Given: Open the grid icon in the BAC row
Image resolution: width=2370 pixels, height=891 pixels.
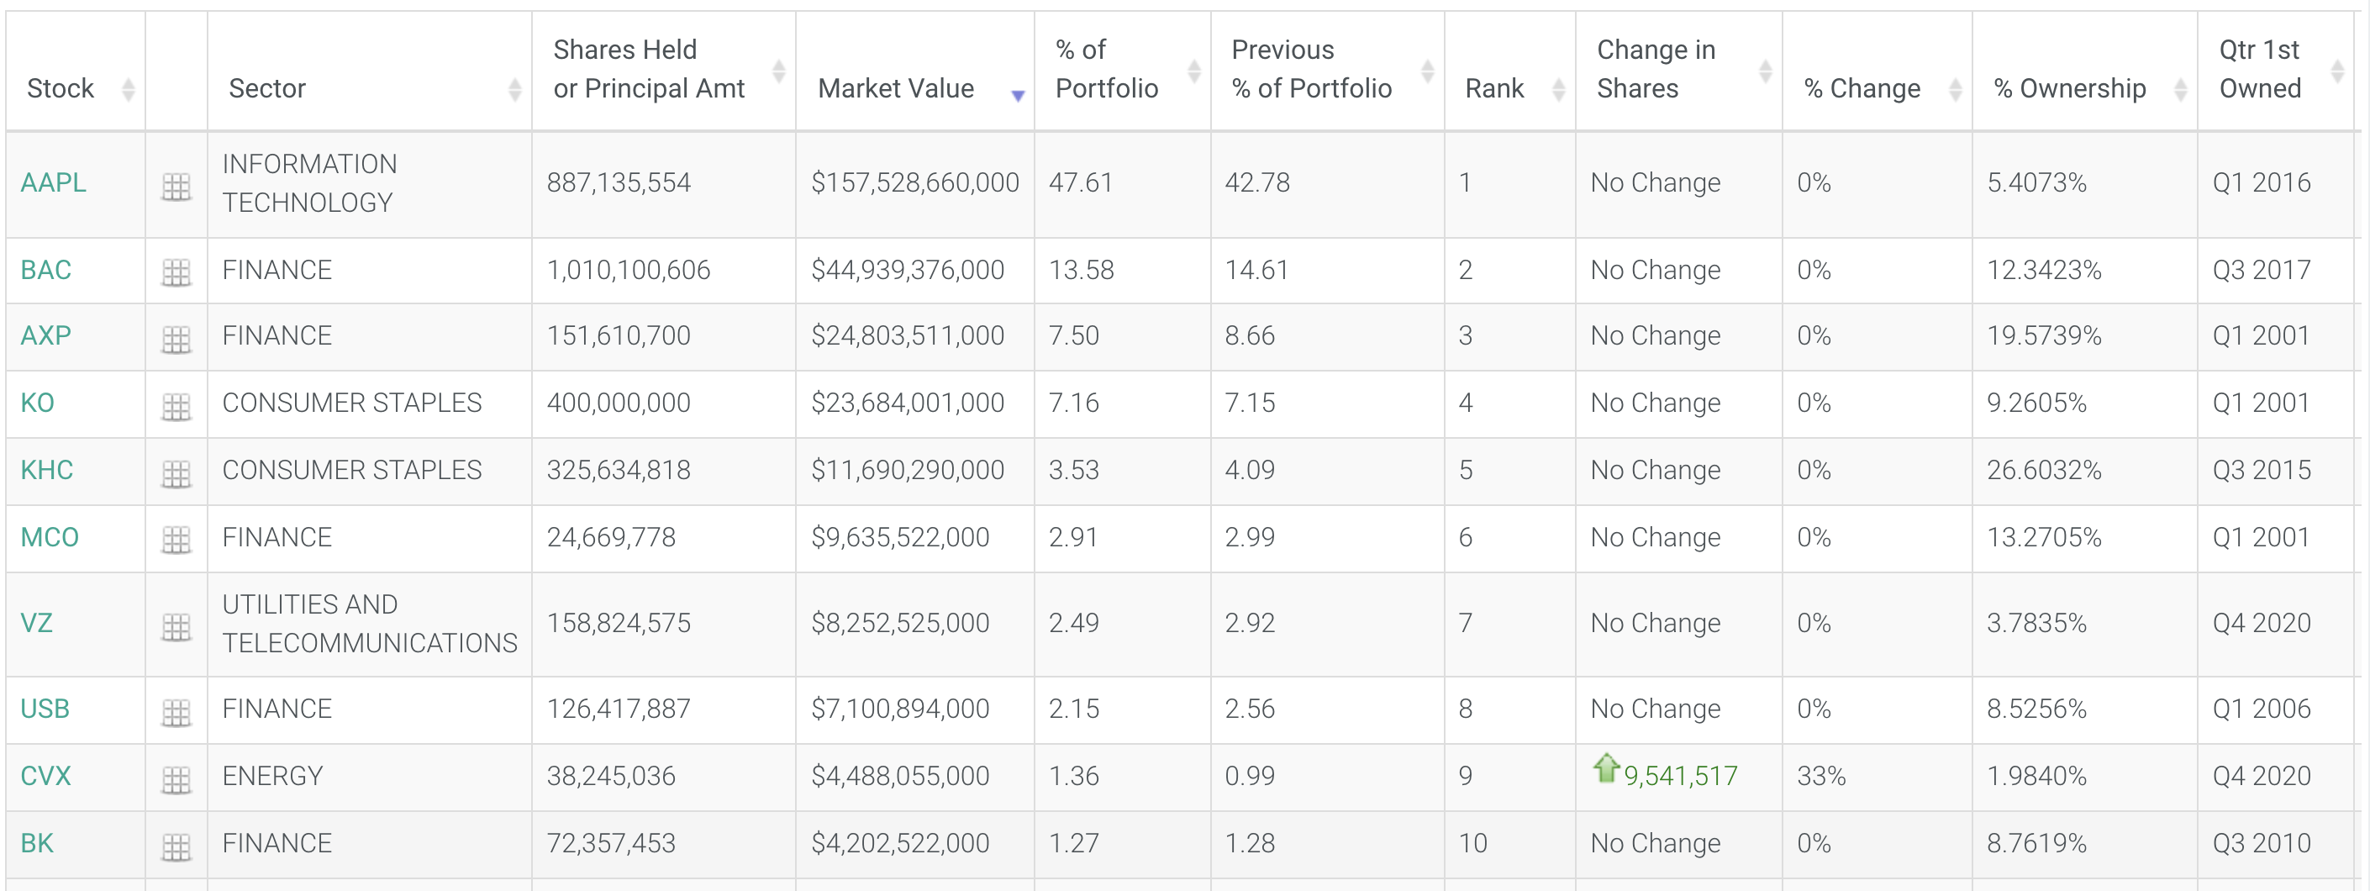Looking at the screenshot, I should [176, 272].
